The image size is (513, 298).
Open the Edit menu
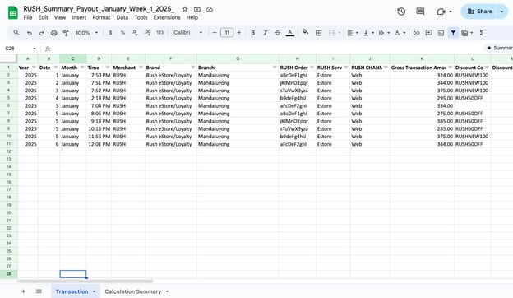(x=43, y=17)
